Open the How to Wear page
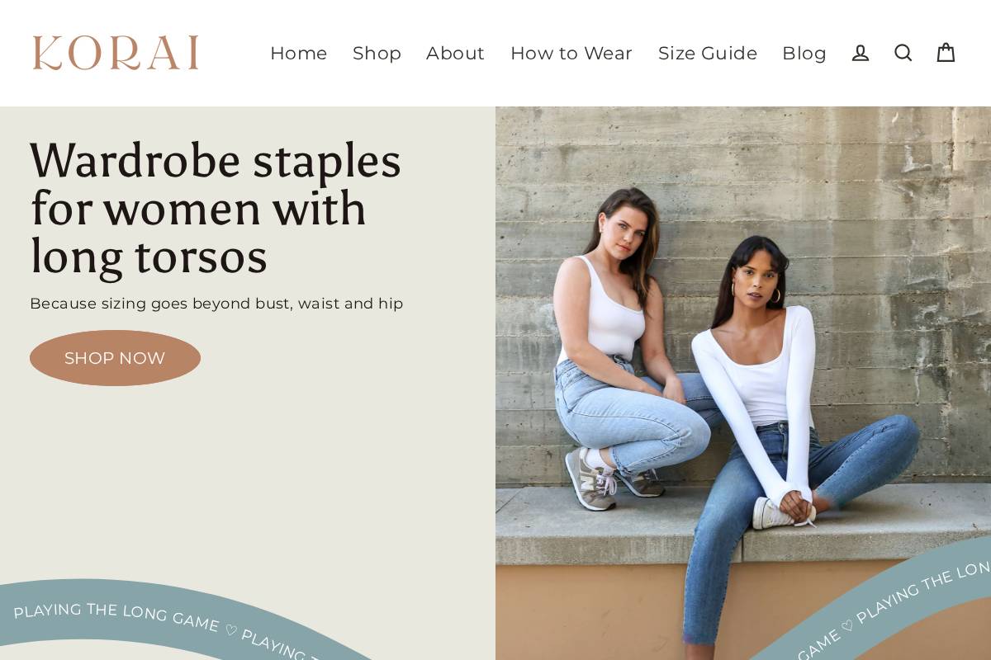991x660 pixels. tap(571, 53)
